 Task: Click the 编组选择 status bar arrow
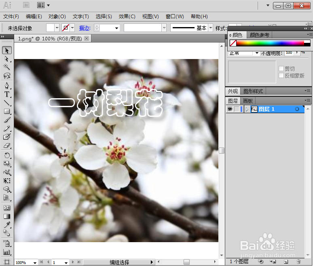pos(152,262)
